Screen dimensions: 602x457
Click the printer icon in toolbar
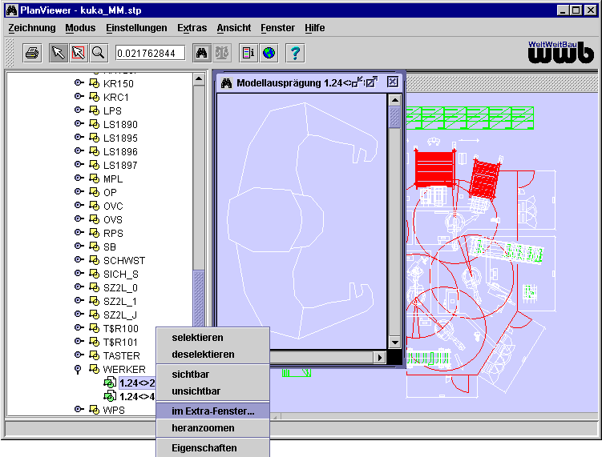click(x=32, y=53)
